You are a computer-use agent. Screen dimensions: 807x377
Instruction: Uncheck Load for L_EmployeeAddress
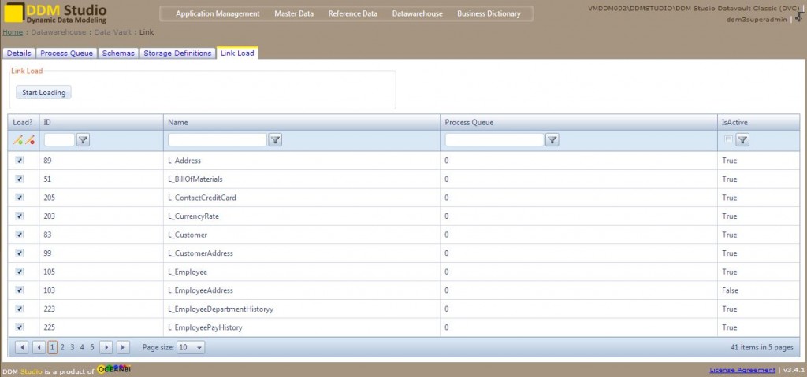tap(20, 290)
